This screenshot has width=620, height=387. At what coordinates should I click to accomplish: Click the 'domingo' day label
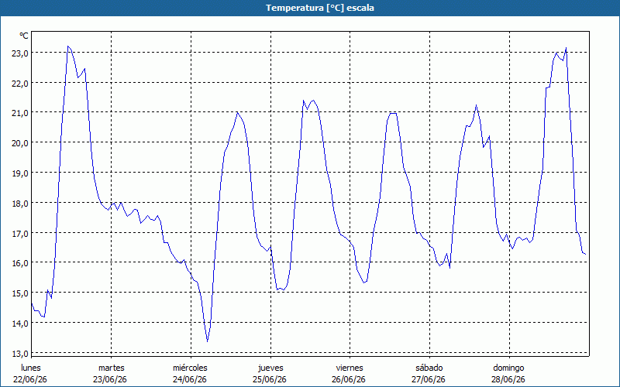tap(508, 368)
